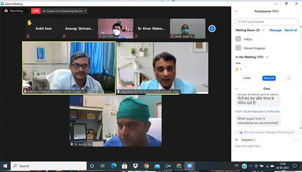This screenshot has height=172, width=302.
Task: Collapse the Chat panel header
Action: coord(236,89)
